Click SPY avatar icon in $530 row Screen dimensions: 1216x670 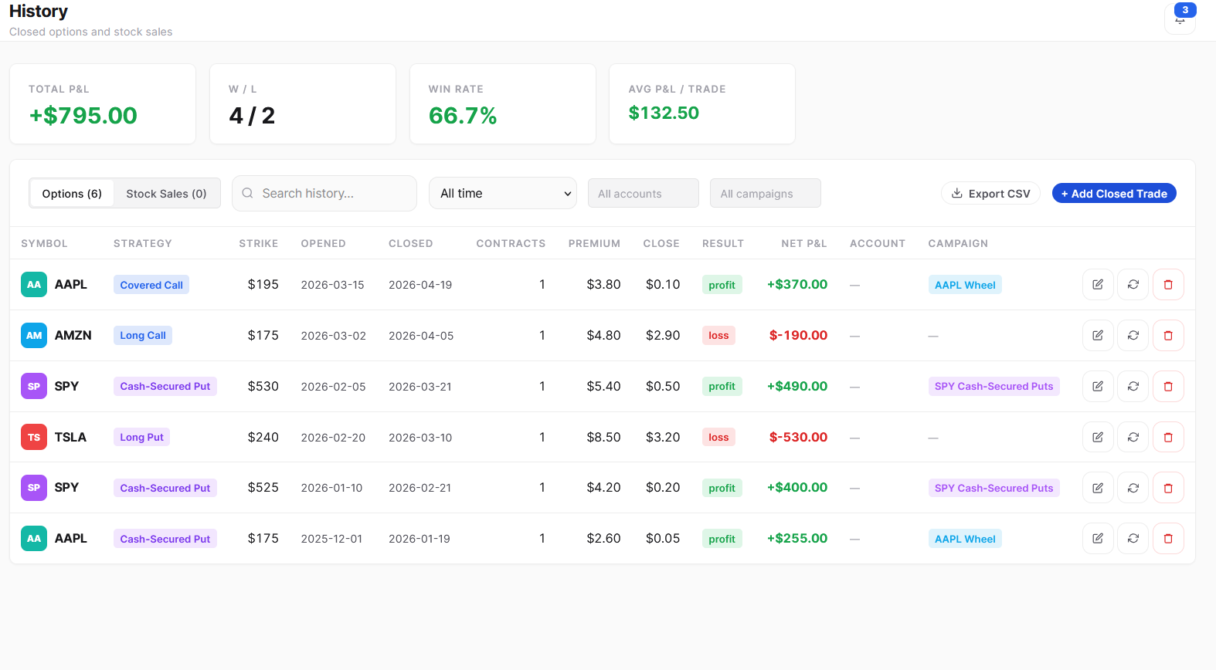click(34, 387)
